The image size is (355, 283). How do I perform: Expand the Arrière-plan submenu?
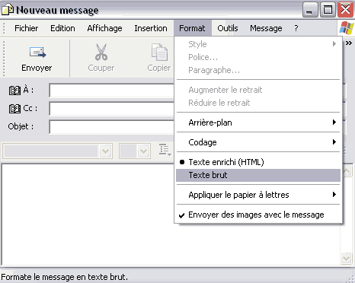click(x=258, y=122)
